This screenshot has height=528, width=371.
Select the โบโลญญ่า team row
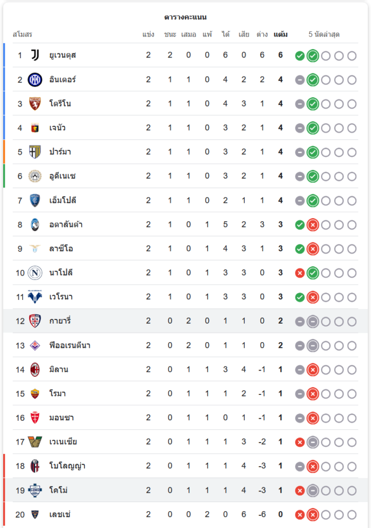pos(185,466)
